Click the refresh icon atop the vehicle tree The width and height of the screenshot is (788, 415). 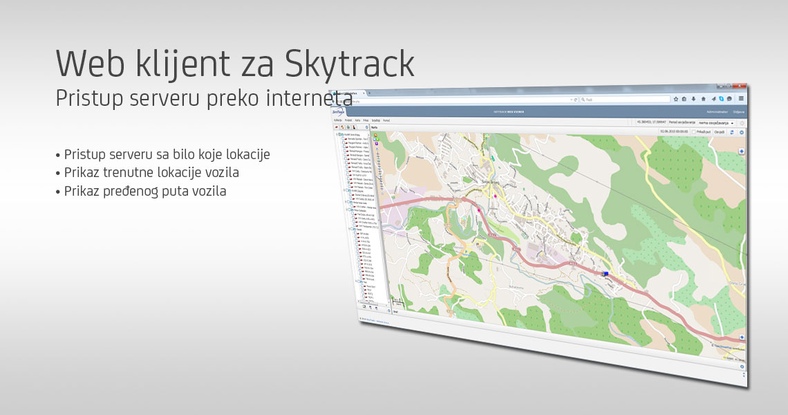[367, 128]
